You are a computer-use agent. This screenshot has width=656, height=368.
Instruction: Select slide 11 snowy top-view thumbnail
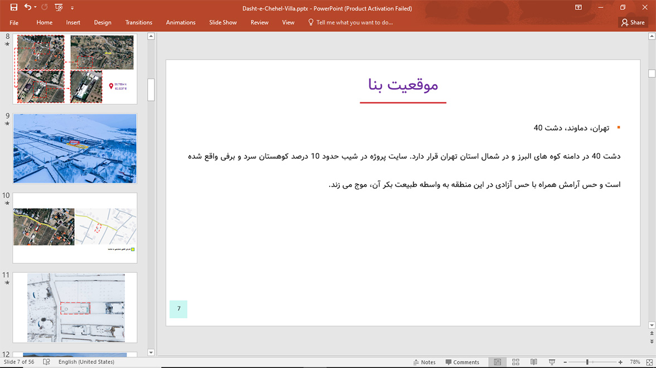75,307
